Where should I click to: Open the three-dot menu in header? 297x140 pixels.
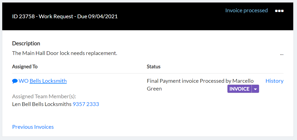[279, 11]
